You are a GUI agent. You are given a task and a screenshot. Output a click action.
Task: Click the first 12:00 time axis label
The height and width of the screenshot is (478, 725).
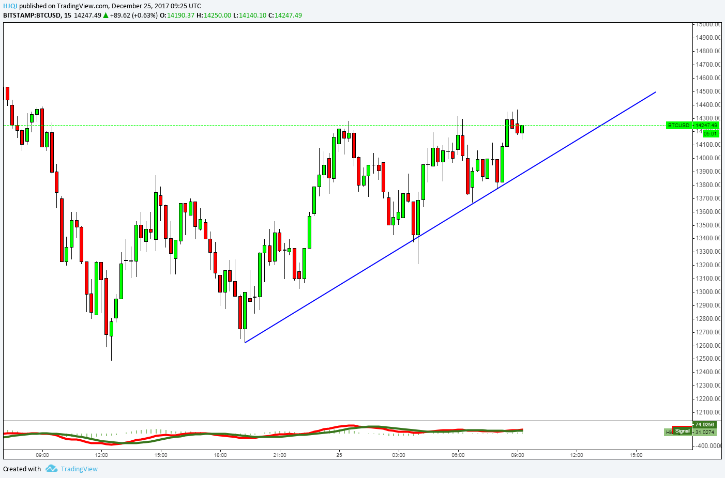pos(101,455)
